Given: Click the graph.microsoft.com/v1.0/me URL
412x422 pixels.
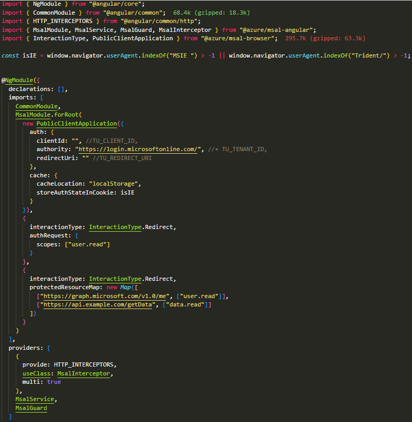Looking at the screenshot, I should (x=105, y=296).
